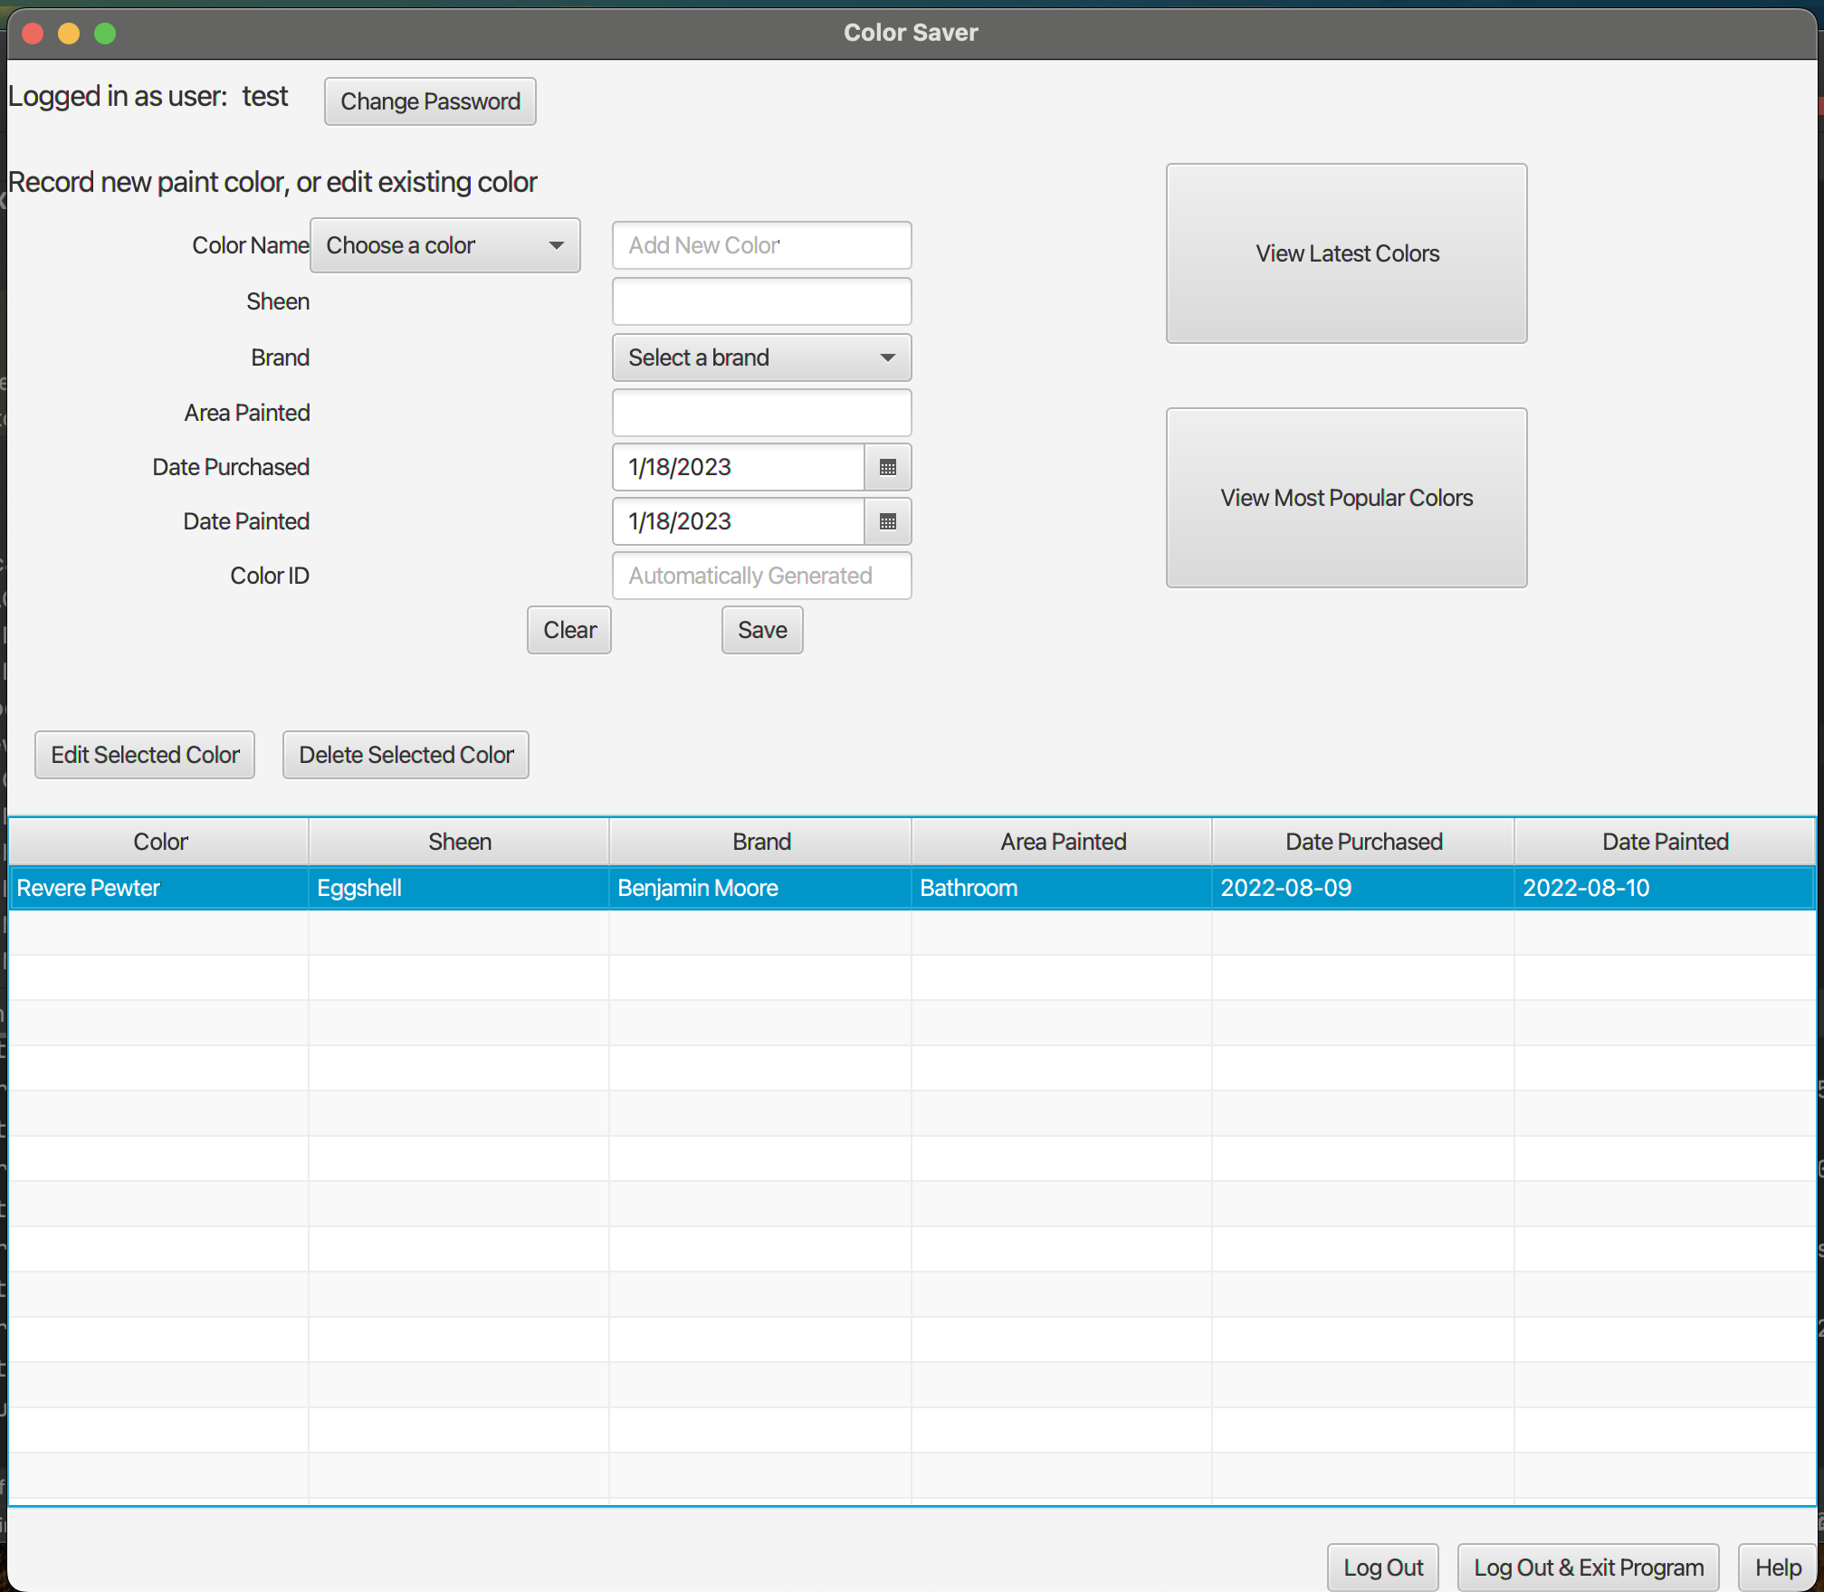1824x1592 pixels.
Task: Sort by Area Painted column header
Action: click(x=1062, y=842)
